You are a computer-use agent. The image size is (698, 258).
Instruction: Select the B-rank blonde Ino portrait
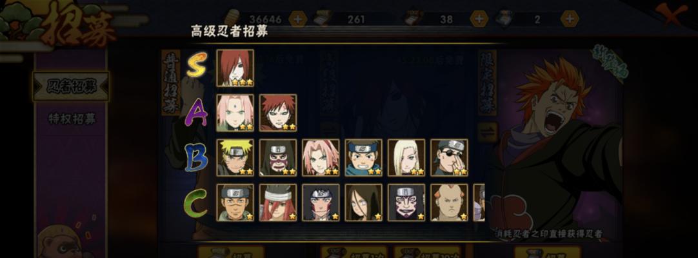point(406,157)
